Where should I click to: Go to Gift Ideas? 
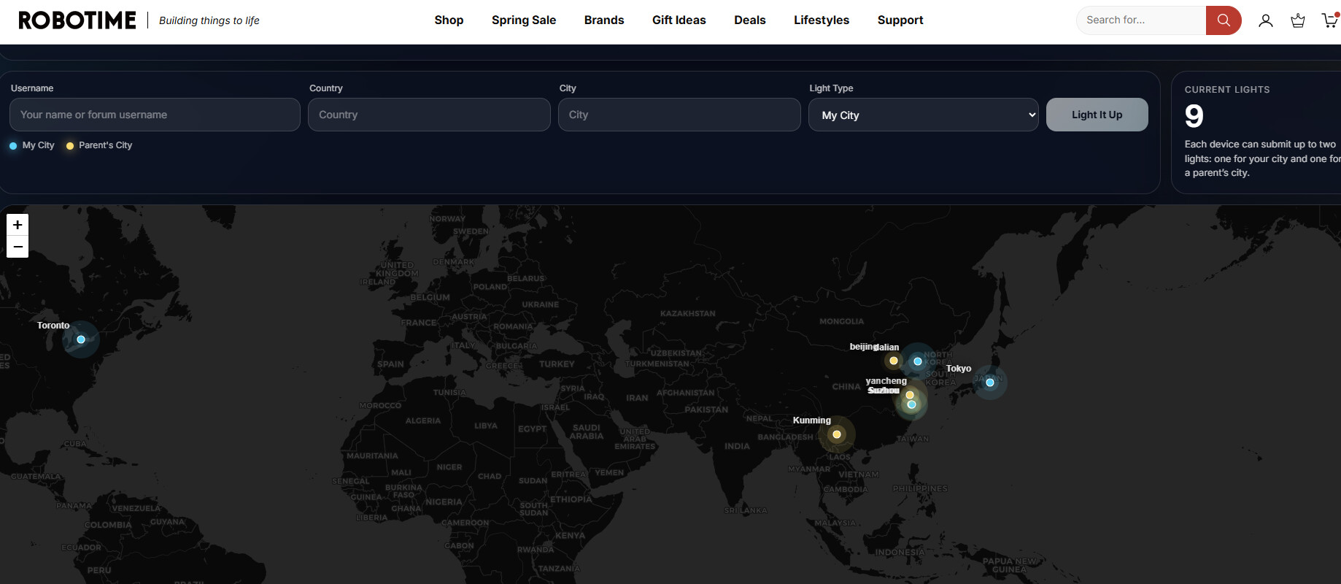pyautogui.click(x=679, y=20)
